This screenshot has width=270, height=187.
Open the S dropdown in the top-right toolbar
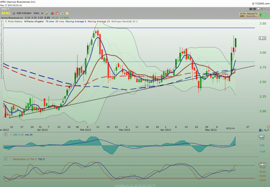[x=251, y=9]
